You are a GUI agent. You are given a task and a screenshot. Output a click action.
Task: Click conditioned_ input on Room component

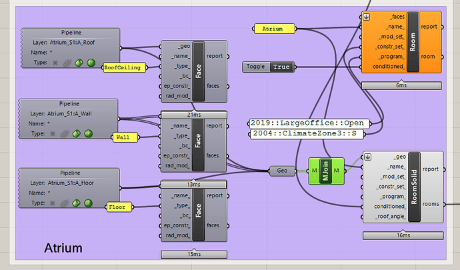point(389,67)
